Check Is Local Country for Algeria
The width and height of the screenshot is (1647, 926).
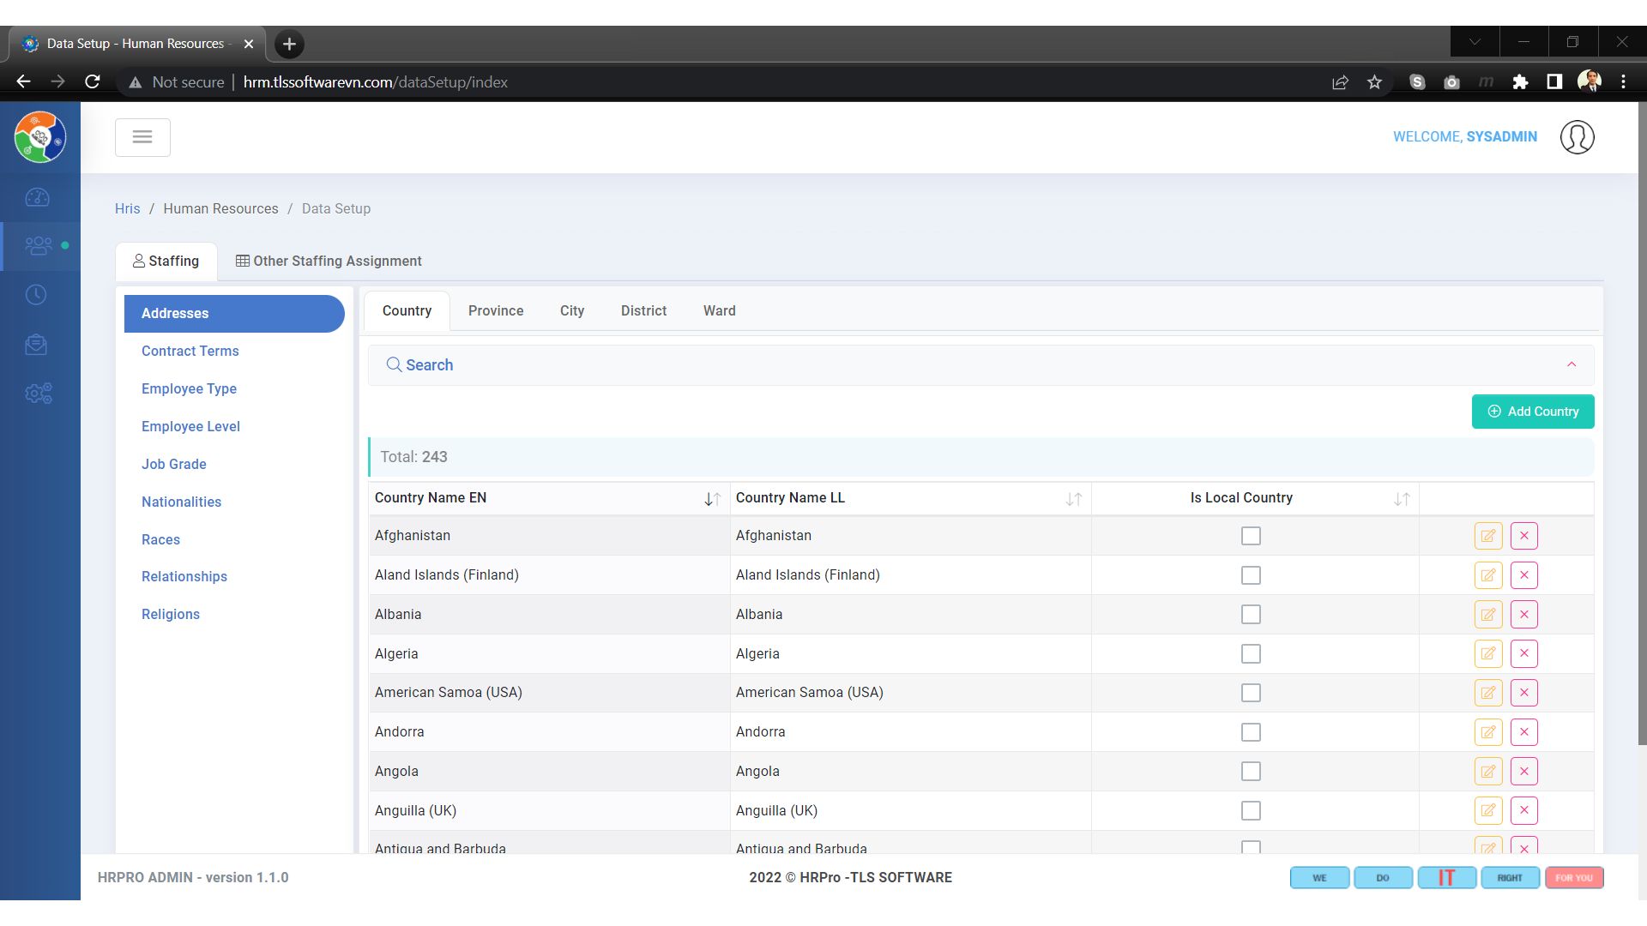click(x=1251, y=654)
